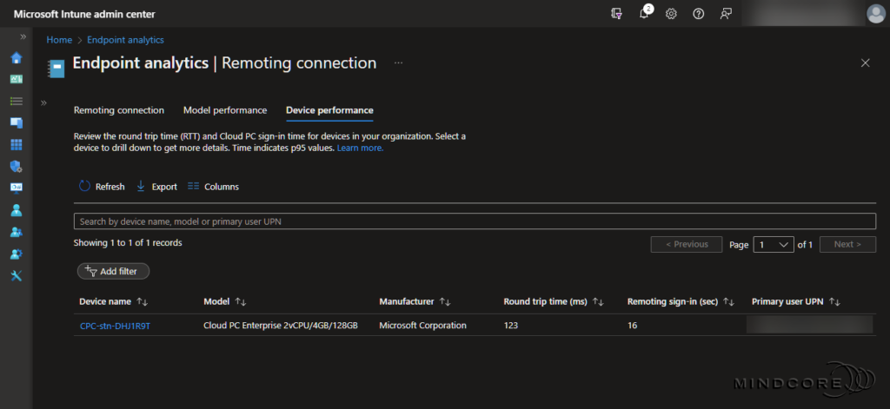Select the Microsoft Corporation cell
The width and height of the screenshot is (890, 409).
coord(423,326)
